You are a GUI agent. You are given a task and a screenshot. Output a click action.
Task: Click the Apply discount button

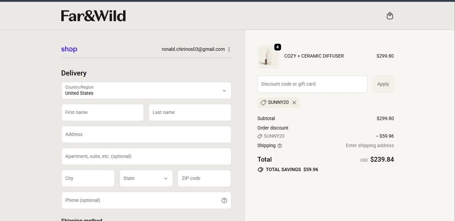point(383,84)
